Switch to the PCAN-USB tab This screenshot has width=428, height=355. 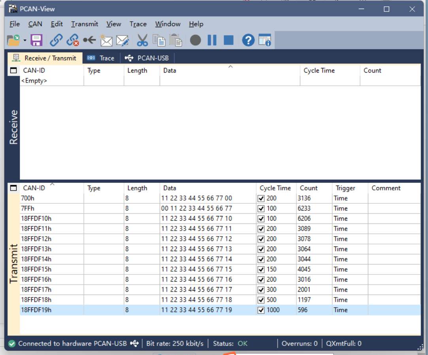point(147,58)
